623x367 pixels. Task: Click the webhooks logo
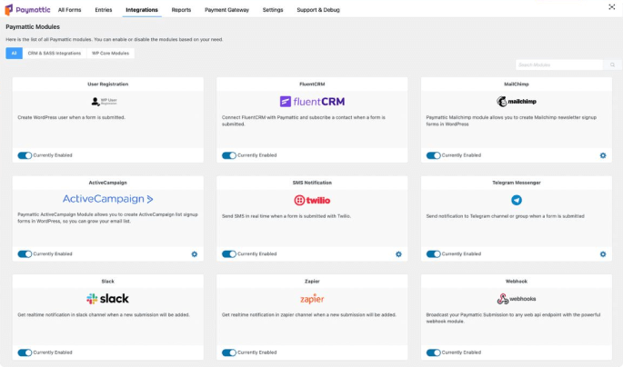tap(516, 299)
